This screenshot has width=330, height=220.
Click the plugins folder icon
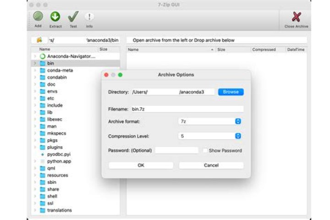[x=43, y=147]
